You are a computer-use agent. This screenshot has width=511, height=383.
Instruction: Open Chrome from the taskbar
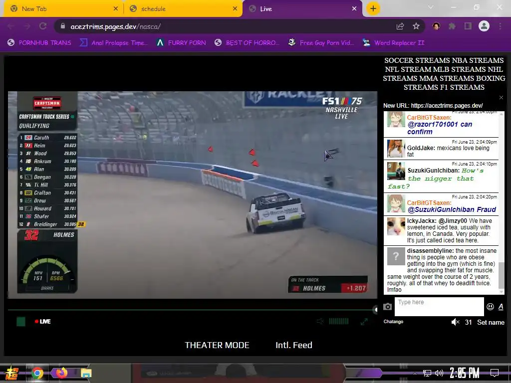pyautogui.click(x=37, y=373)
